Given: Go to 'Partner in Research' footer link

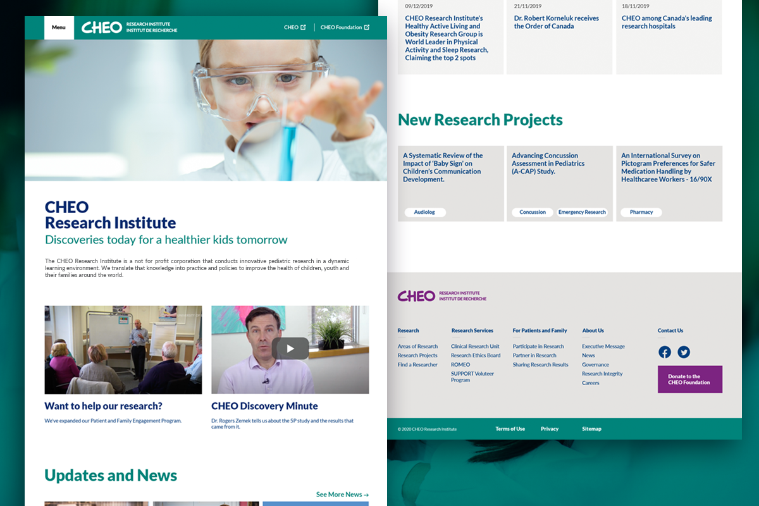Looking at the screenshot, I should (534, 355).
